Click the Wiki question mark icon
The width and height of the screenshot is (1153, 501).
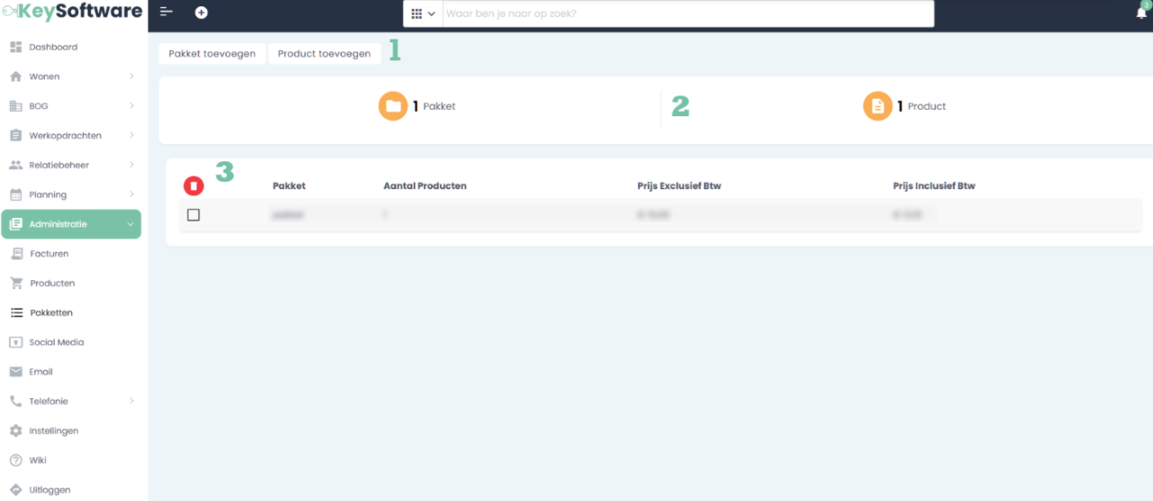coord(15,460)
